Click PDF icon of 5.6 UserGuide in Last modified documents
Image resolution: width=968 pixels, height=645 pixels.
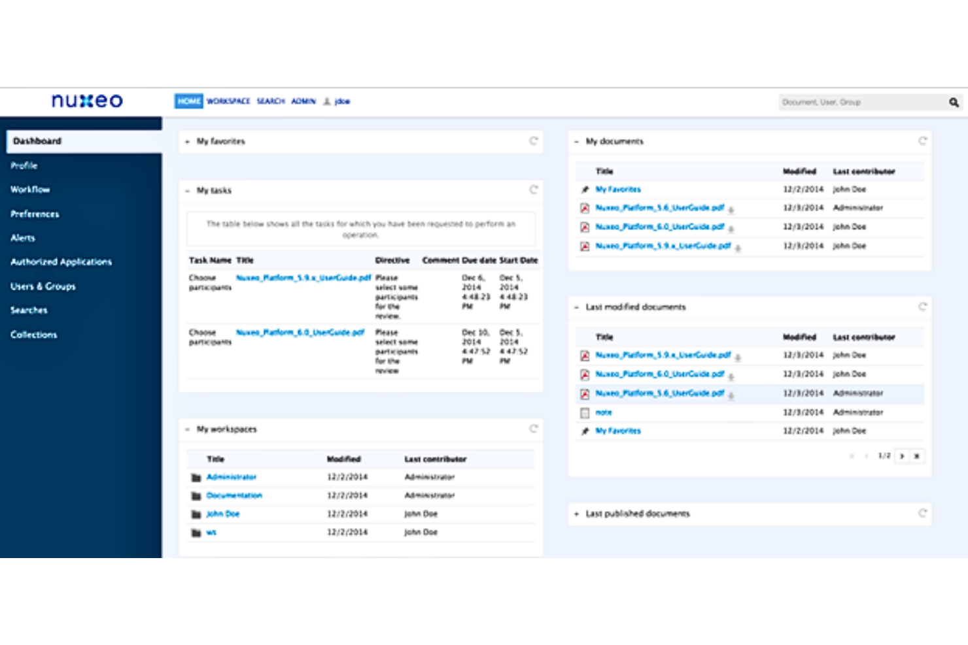pos(585,394)
